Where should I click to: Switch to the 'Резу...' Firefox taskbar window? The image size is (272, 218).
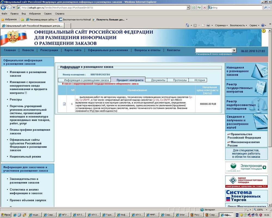pyautogui.click(x=196, y=215)
